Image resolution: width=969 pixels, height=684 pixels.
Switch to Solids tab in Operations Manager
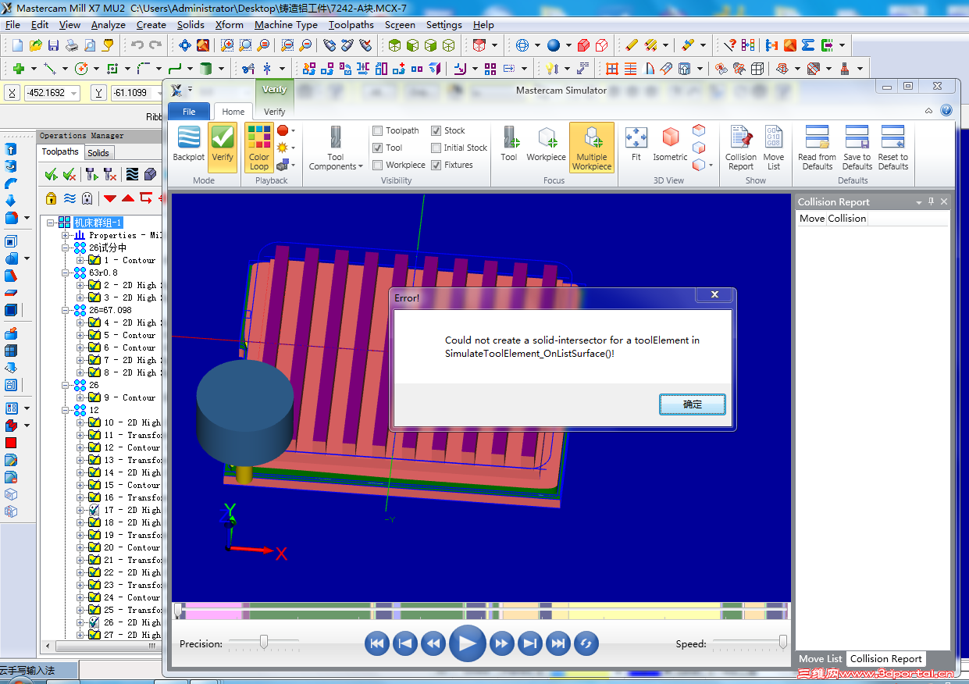click(98, 152)
